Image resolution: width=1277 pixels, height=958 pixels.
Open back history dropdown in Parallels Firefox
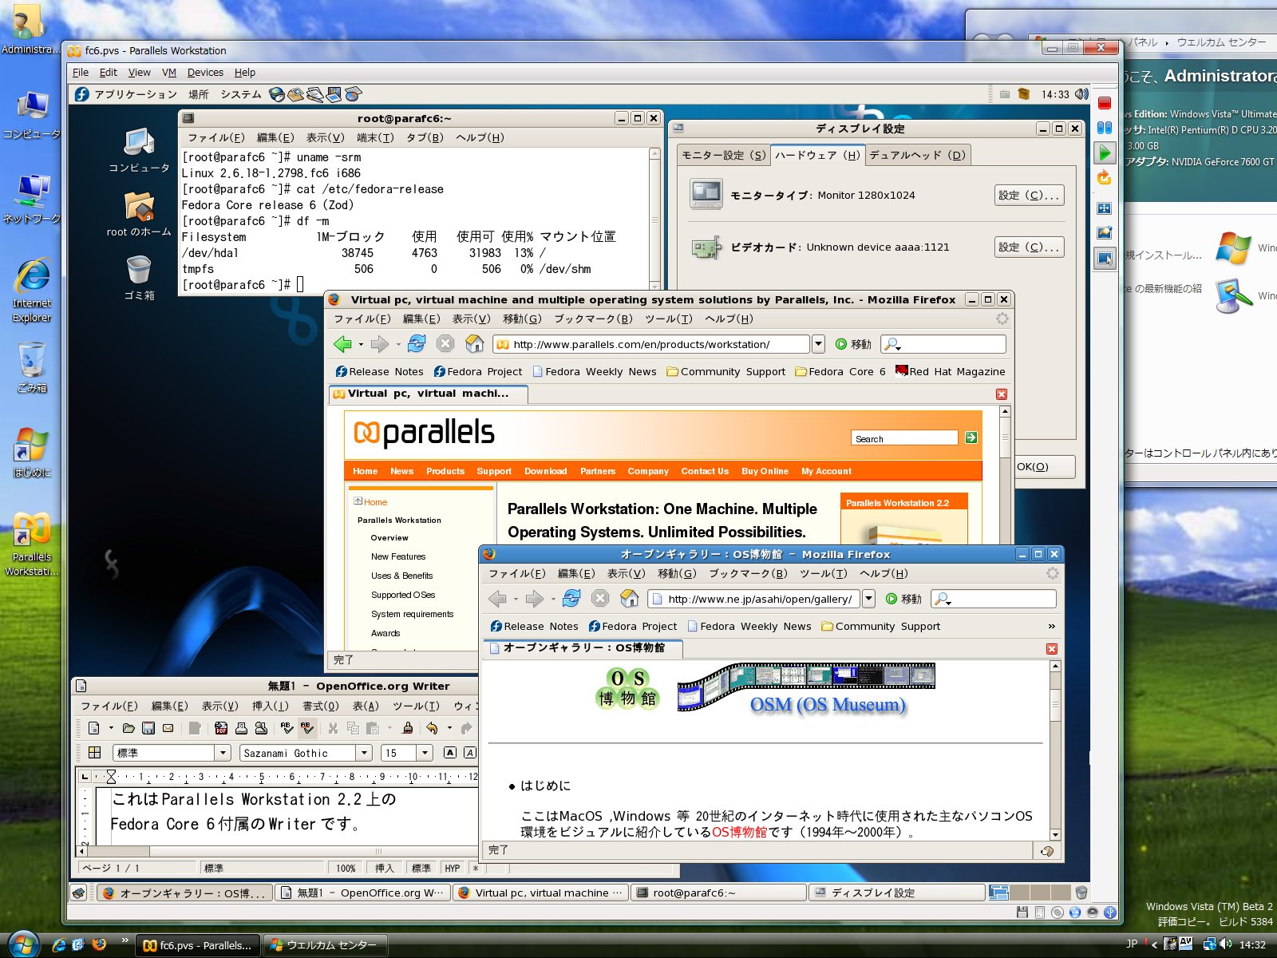pyautogui.click(x=361, y=344)
